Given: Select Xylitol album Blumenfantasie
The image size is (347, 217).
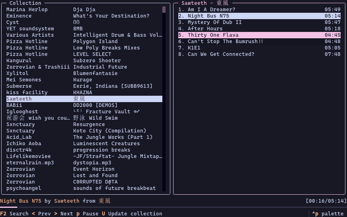Looking at the screenshot, I should [x=84, y=73].
